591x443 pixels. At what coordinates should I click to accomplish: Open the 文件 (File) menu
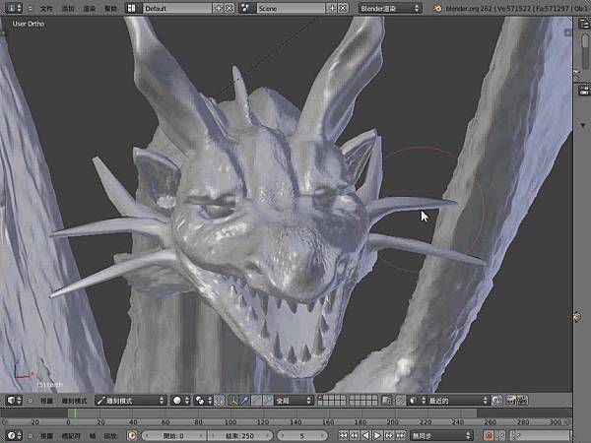click(x=46, y=8)
